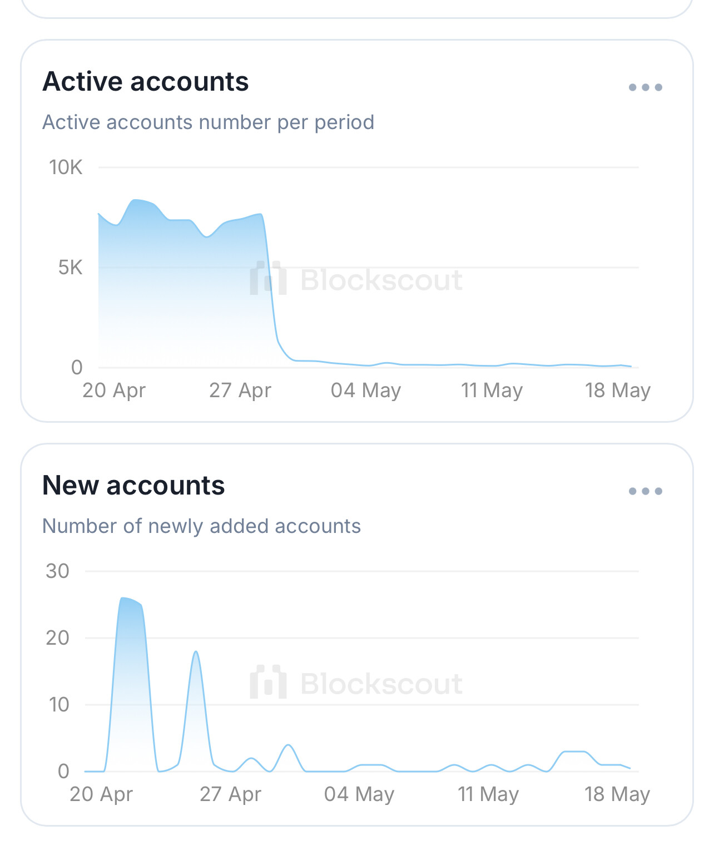Click the "Number of newly added accounts" subtitle
This screenshot has height=850, width=714.
tap(201, 526)
